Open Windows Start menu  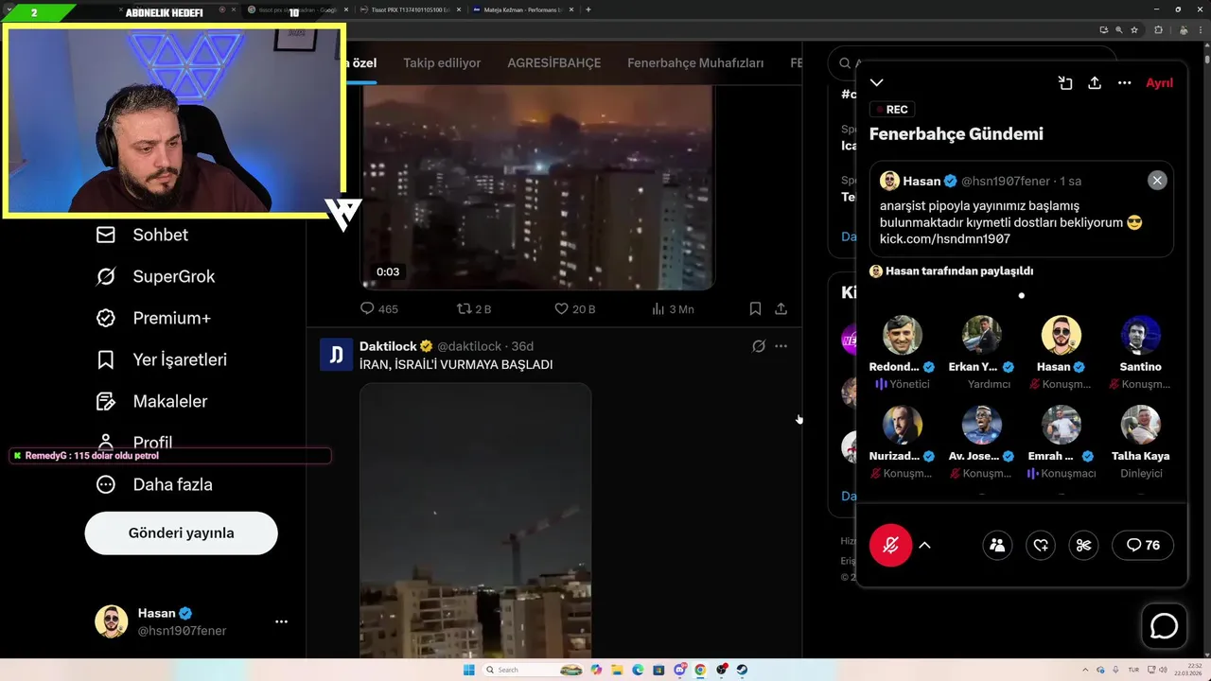coord(468,670)
